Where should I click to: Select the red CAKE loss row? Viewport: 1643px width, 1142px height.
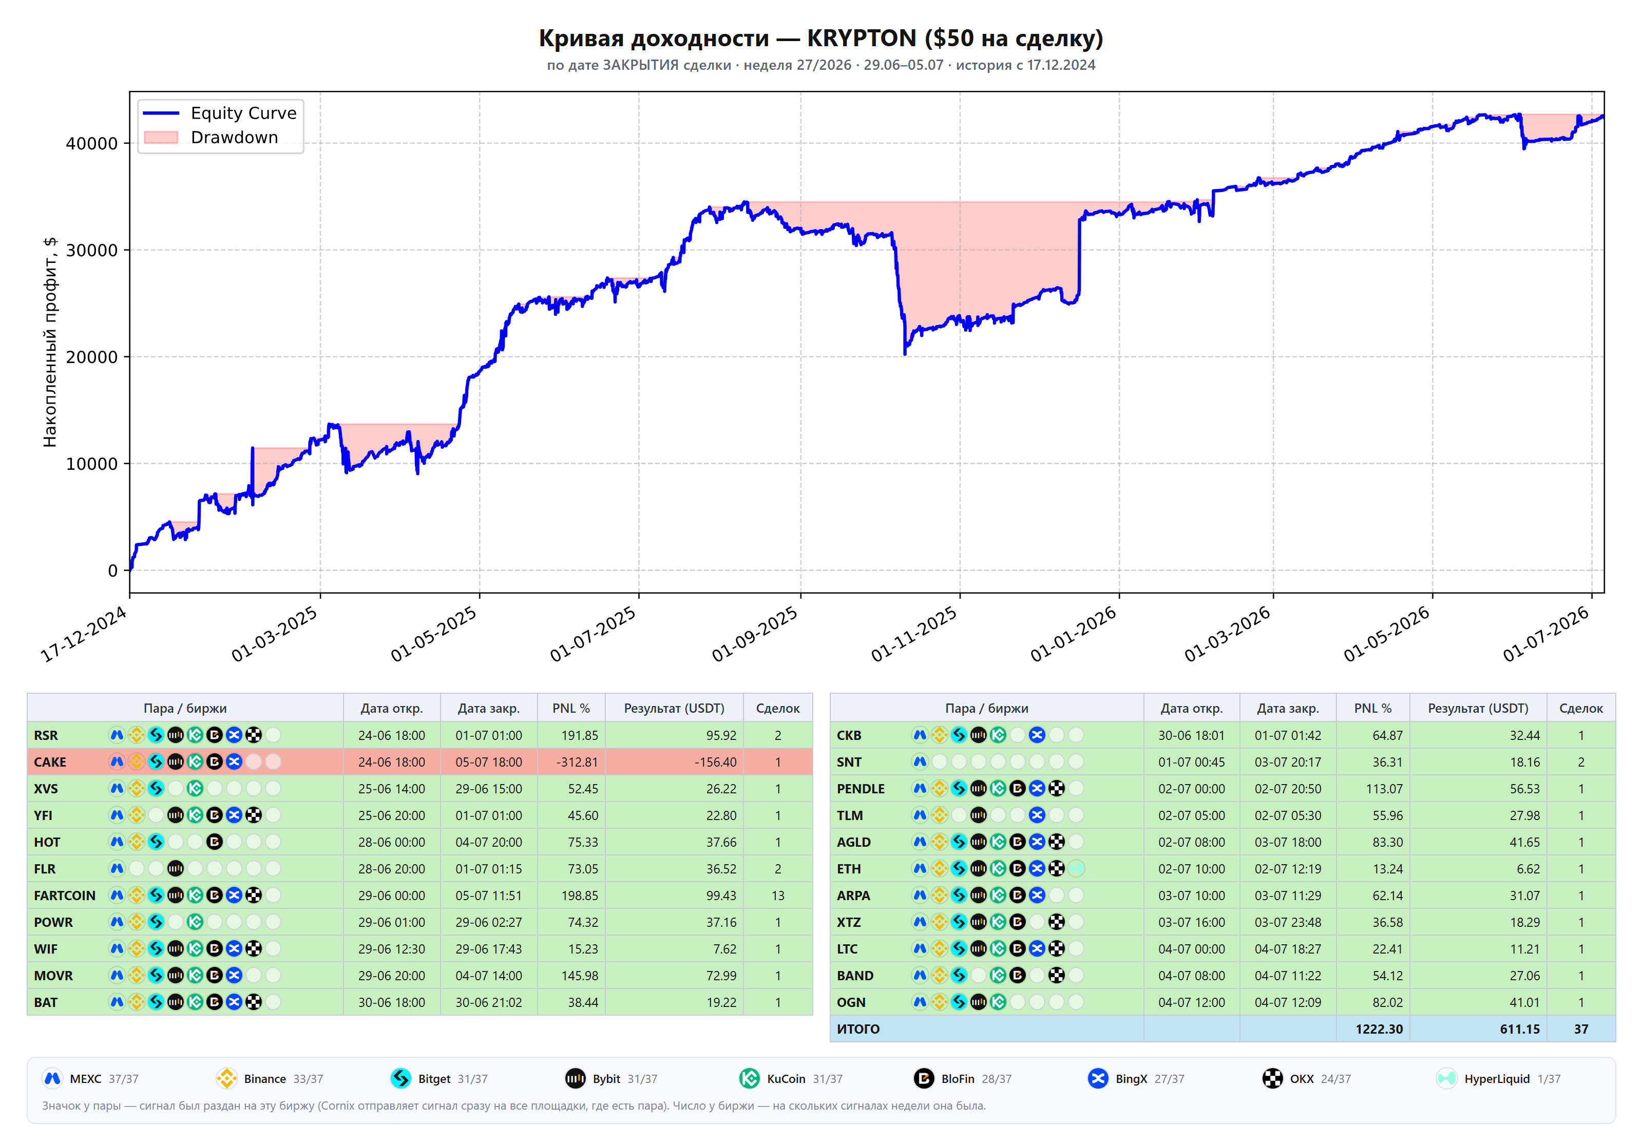pos(420,762)
